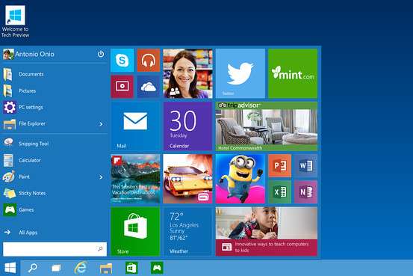Open the yellow racing car game tile
Screen dimensions: 413x276
[x=187, y=179]
